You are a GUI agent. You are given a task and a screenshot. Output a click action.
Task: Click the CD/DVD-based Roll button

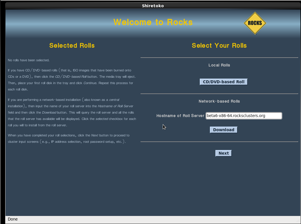(224, 82)
